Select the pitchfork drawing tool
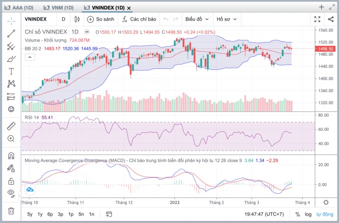The width and height of the screenshot is (339, 223). (x=11, y=46)
